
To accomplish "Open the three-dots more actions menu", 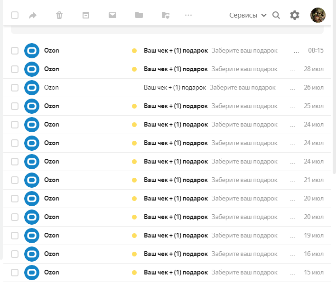I will coord(188,15).
